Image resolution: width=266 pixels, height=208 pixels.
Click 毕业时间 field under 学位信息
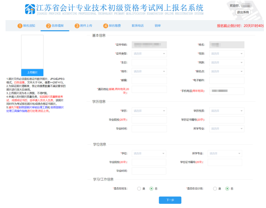click(149, 171)
